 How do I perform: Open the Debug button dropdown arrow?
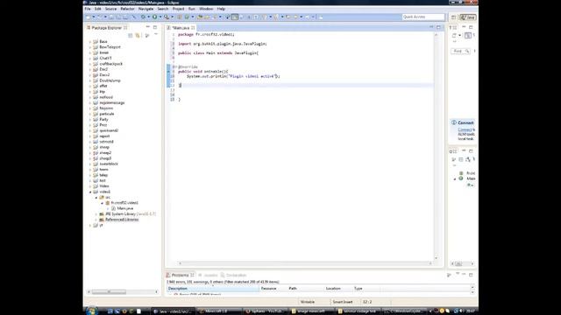tap(148, 17)
